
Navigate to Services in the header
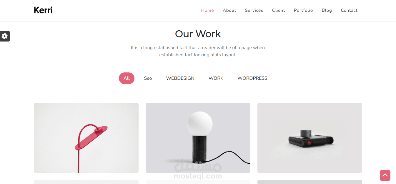coord(254,10)
